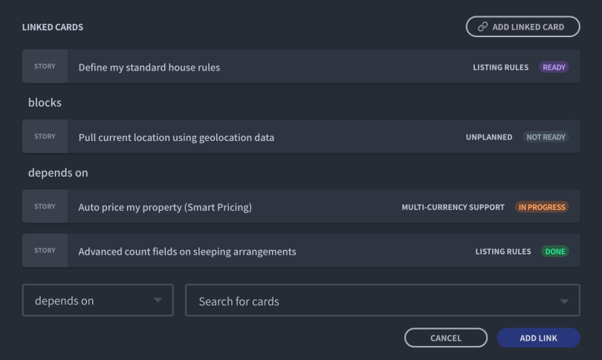The height and width of the screenshot is (360, 602).
Task: Click the Add Link button
Action: click(x=538, y=338)
